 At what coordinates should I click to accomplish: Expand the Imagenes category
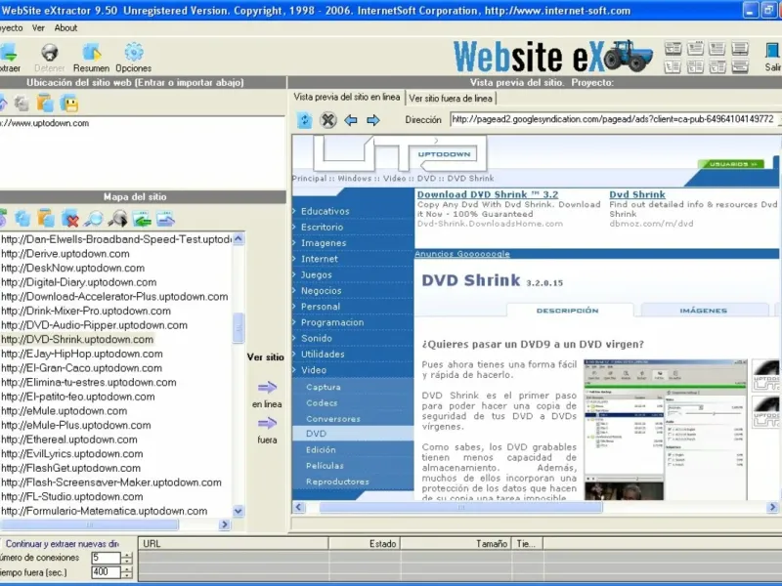pos(324,243)
